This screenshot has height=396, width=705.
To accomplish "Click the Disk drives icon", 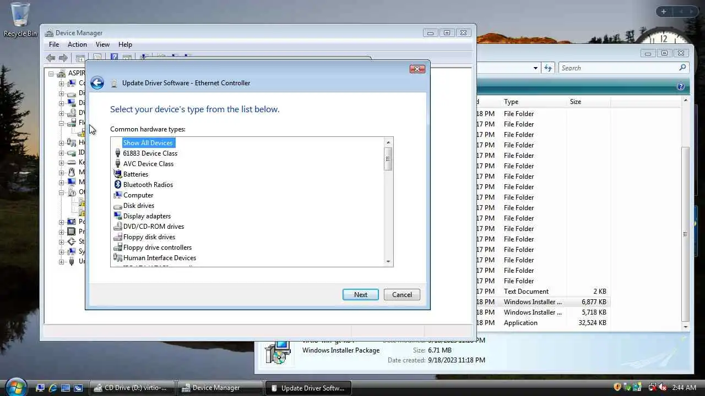I will 117,206.
